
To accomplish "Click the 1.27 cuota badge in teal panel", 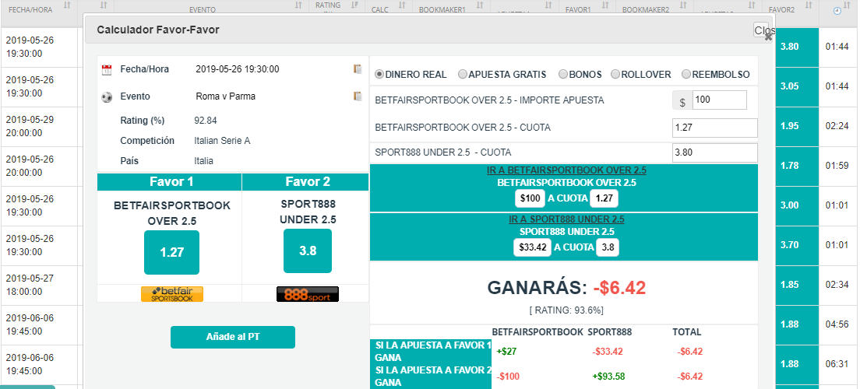I will 604,198.
